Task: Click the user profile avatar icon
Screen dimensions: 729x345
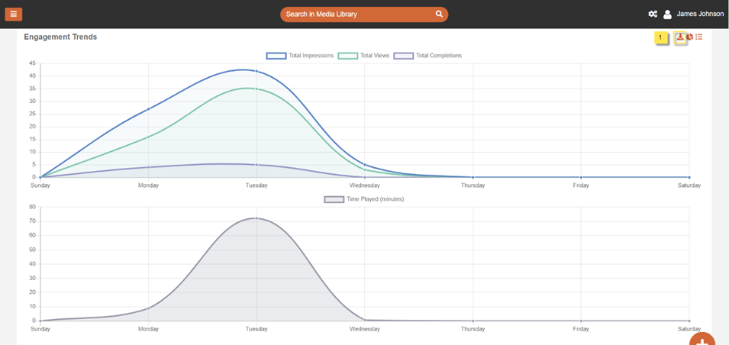Action: coord(667,14)
